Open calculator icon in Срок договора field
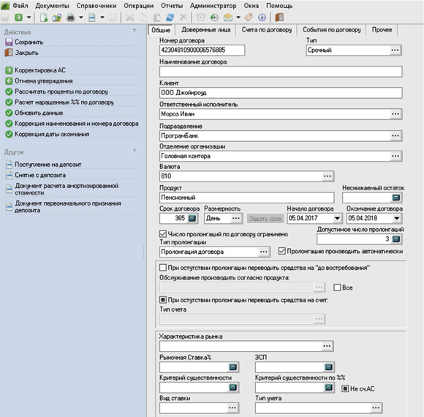The width and height of the screenshot is (424, 417). pos(192,218)
